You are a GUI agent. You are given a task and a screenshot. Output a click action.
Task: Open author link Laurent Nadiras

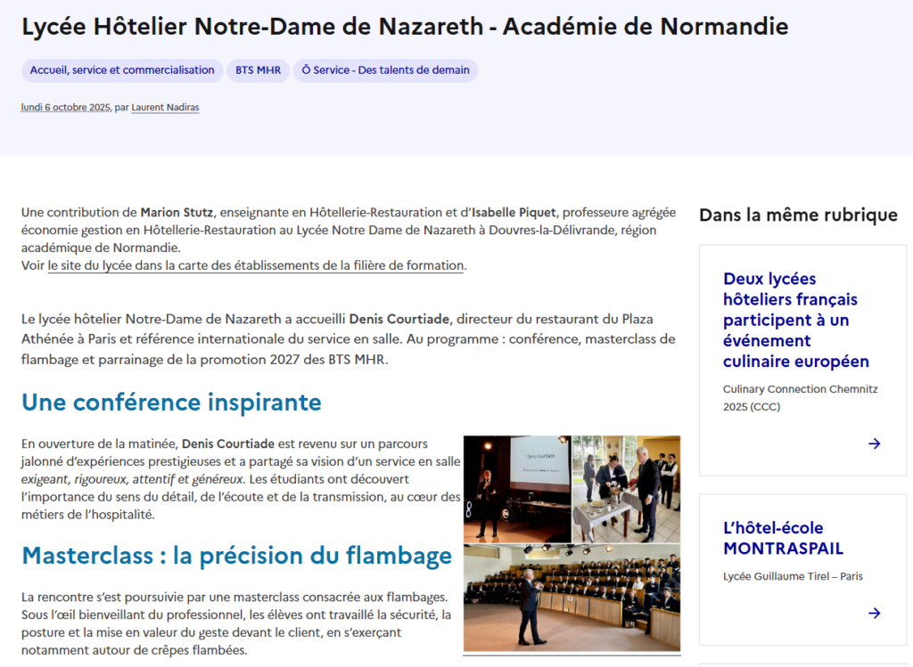pyautogui.click(x=165, y=108)
